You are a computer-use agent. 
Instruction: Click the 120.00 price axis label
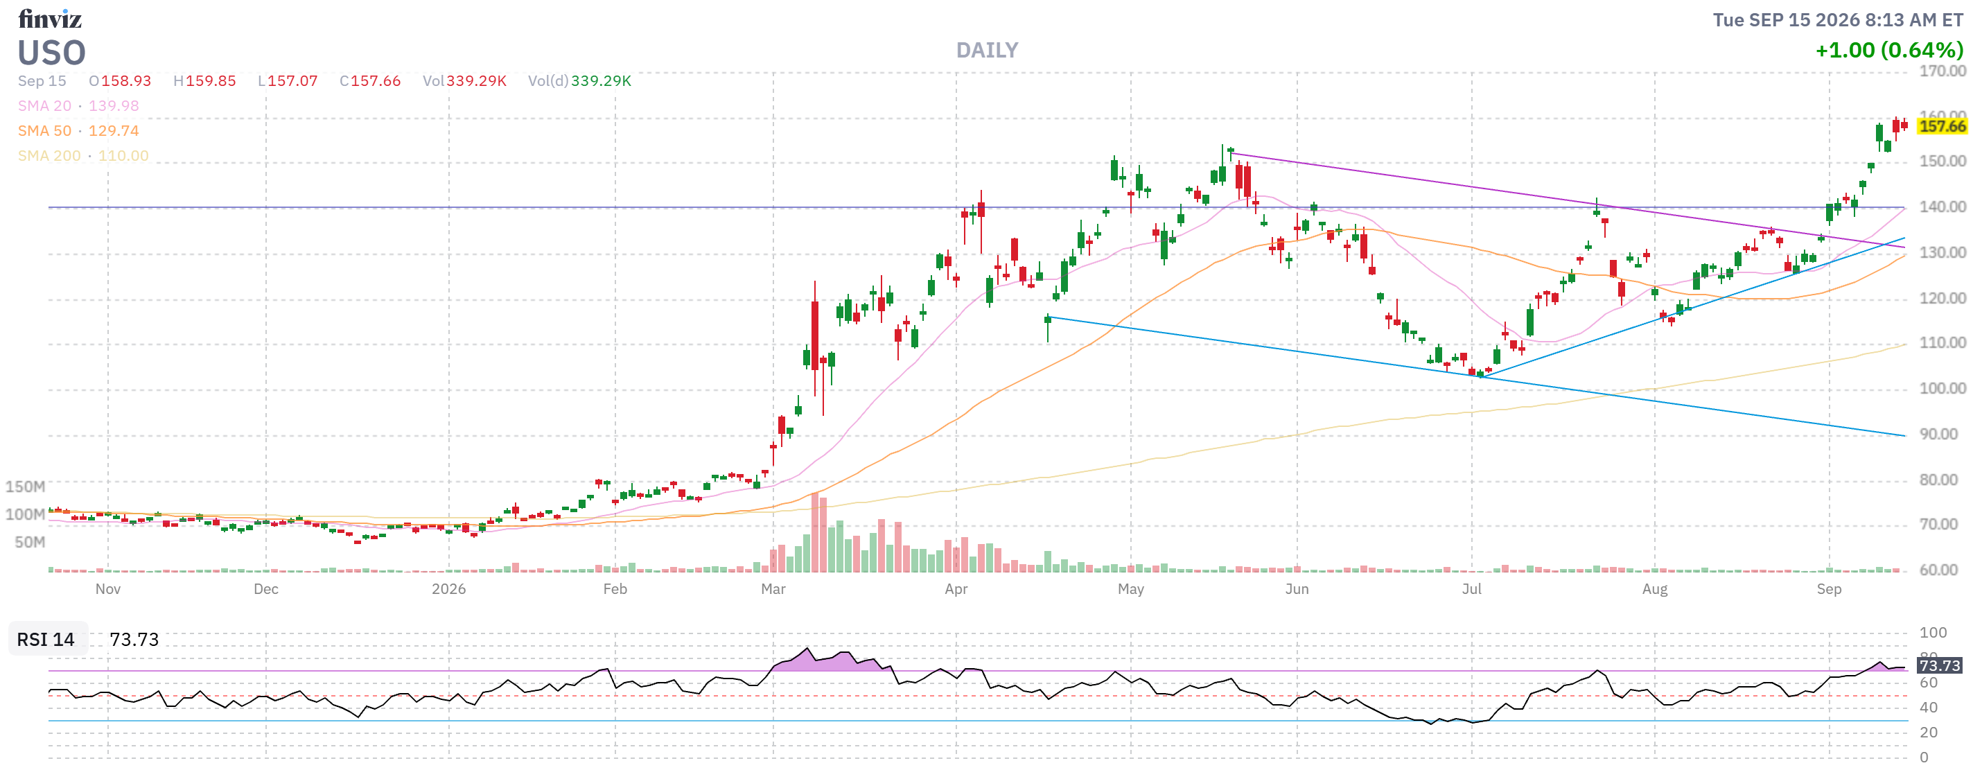click(1942, 298)
